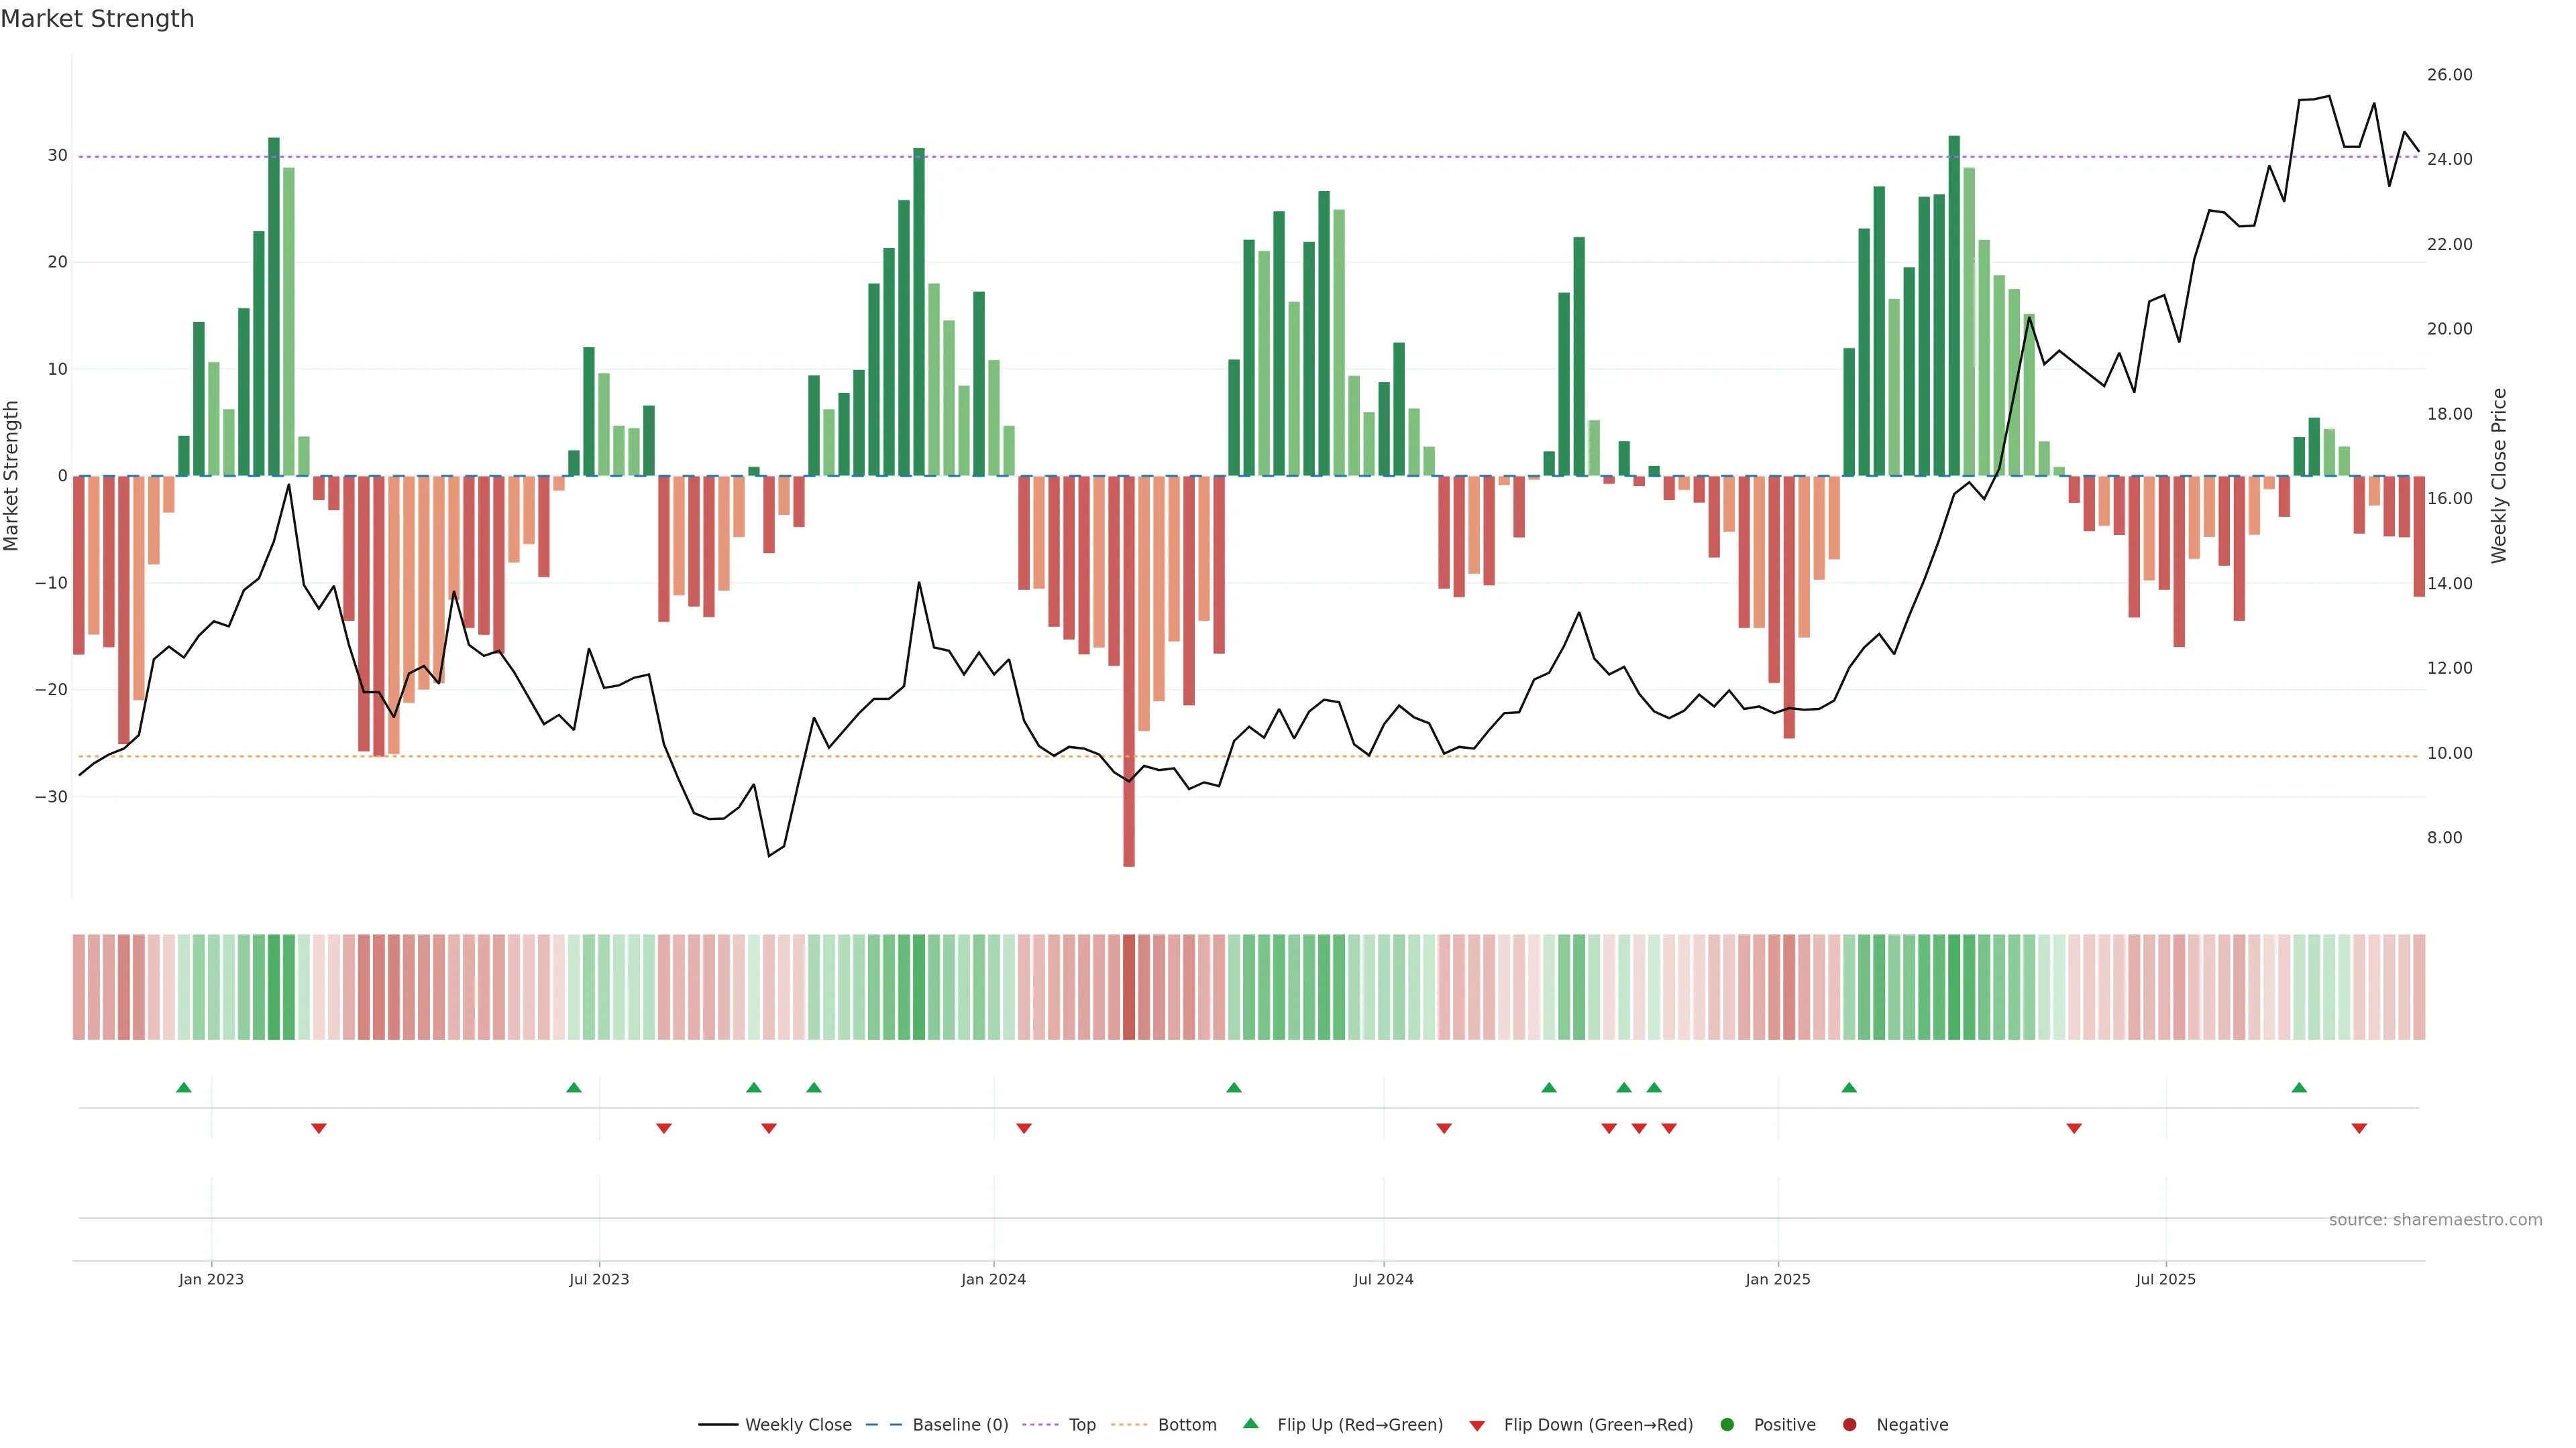Click the flip-down triangle just after Jan 2024
The image size is (2576, 1448).
coord(1024,1128)
